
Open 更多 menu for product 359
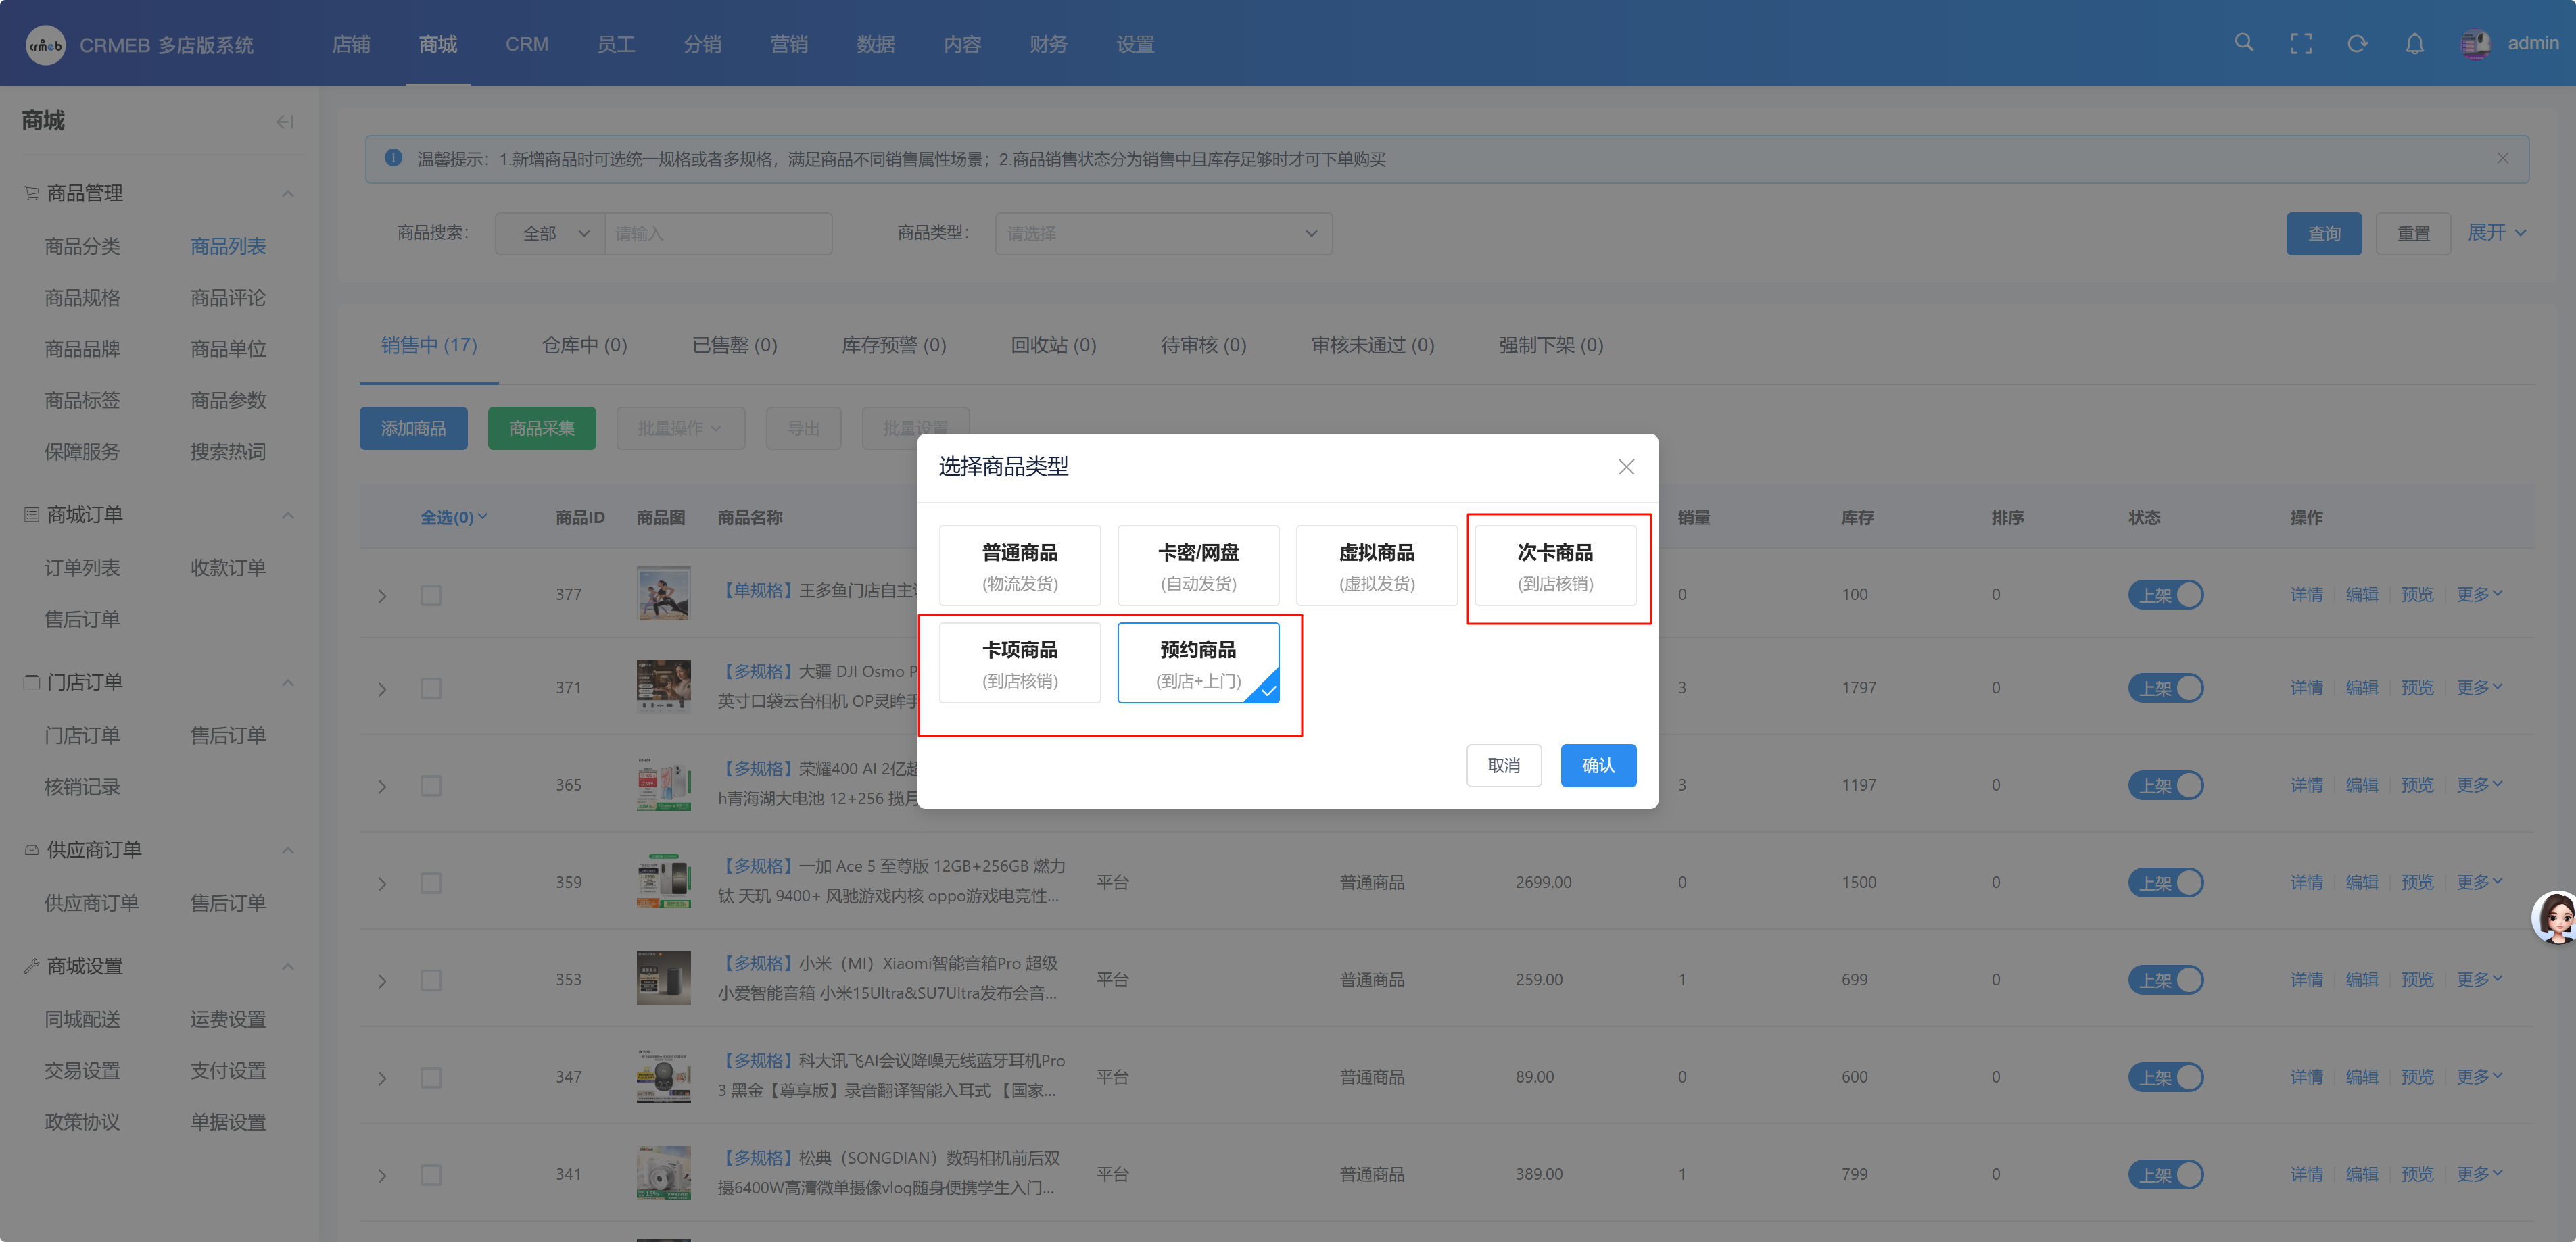(x=2480, y=881)
